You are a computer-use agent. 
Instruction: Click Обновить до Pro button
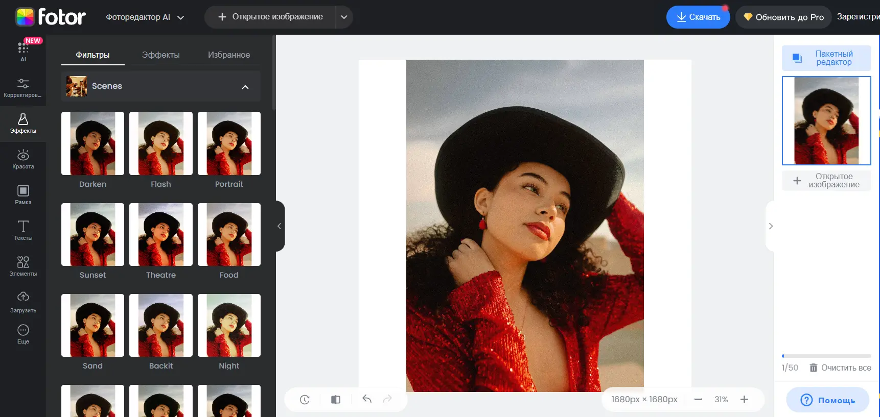pyautogui.click(x=783, y=17)
